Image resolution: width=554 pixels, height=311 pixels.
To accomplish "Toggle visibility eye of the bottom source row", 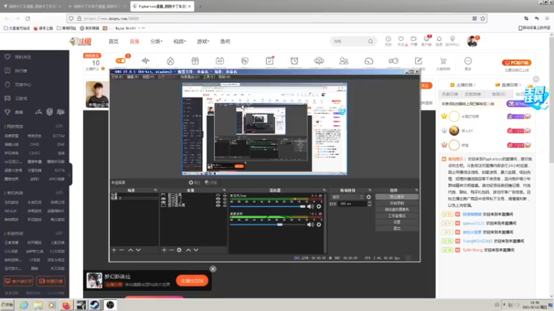I will pos(218,205).
